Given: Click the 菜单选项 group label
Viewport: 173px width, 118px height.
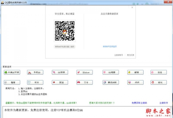Looking at the screenshot, I should click(x=7, y=67).
